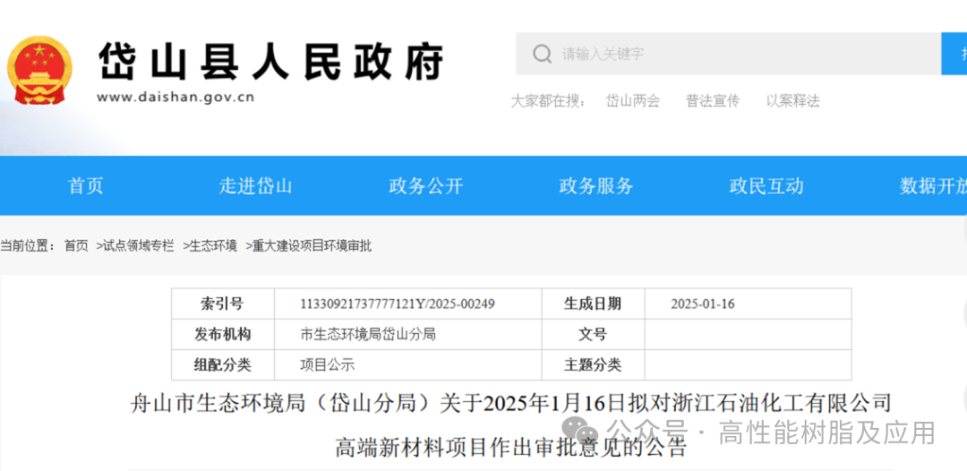This screenshot has height=471, width=967.
Task: Click the search magnifier icon
Action: tap(542, 54)
